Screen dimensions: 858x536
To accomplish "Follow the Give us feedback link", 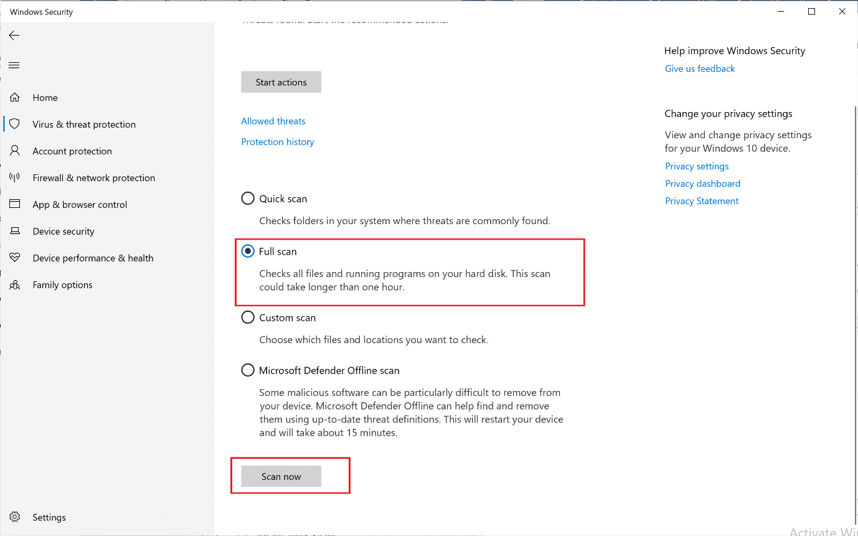I will pos(699,68).
